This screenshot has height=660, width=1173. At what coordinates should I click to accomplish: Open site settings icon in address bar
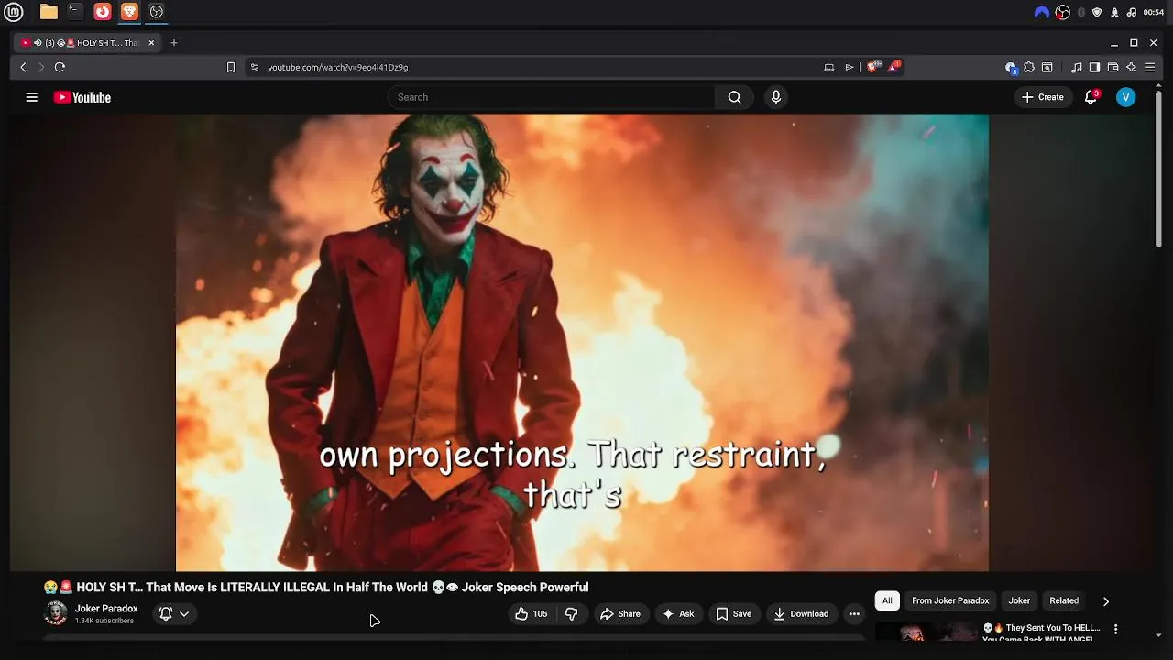(255, 67)
